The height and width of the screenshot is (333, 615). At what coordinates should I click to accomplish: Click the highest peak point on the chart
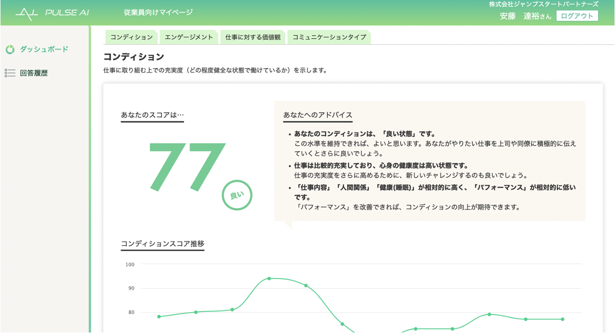(269, 279)
